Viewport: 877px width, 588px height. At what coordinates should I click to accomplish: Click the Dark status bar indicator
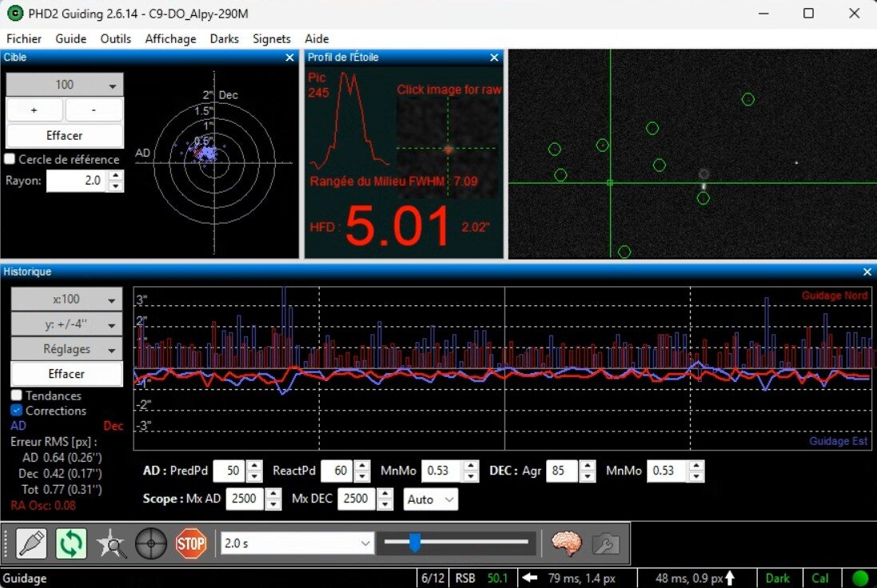(x=777, y=578)
